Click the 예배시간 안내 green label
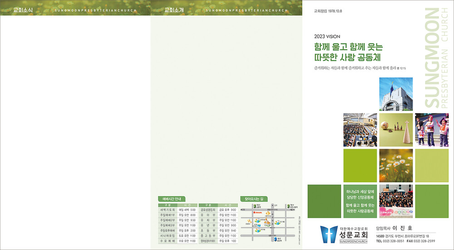The width and height of the screenshot is (454, 250). click(x=172, y=199)
